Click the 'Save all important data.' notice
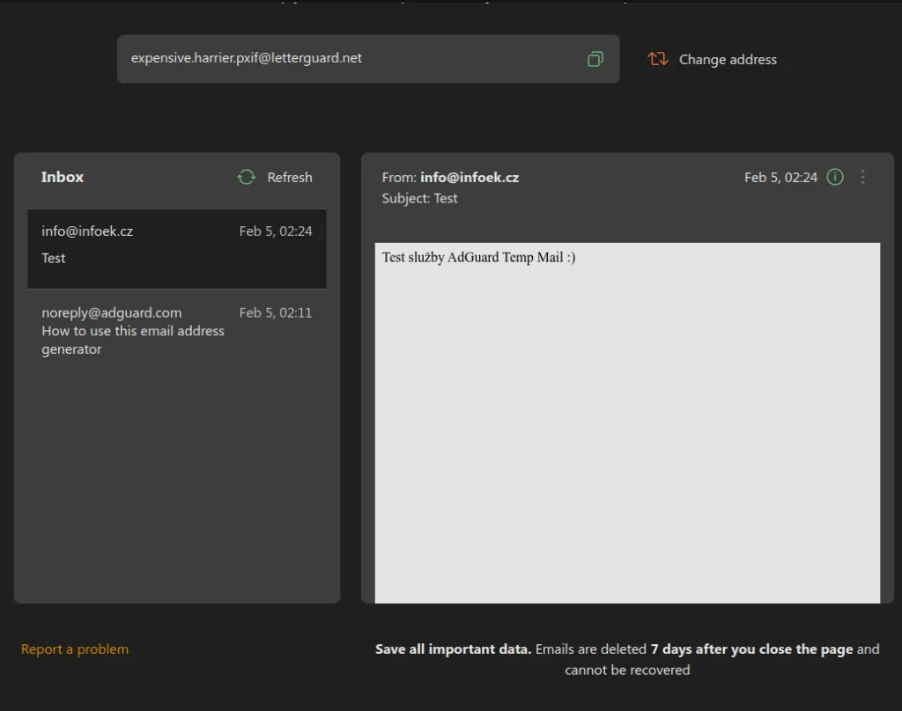 tap(454, 649)
